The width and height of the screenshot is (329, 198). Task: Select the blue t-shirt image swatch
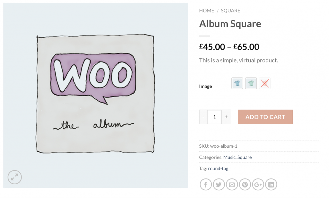(237, 83)
